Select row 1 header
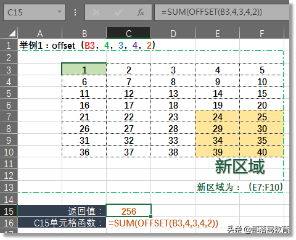296x240 pixels. pos(9,45)
